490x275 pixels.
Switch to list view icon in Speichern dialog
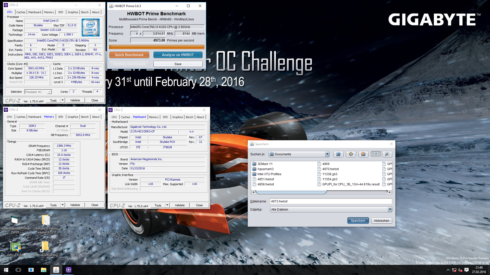[376, 154]
